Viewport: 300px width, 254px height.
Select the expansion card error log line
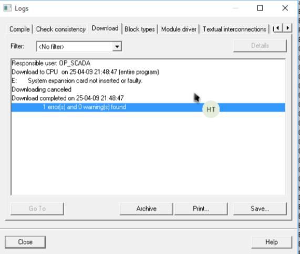(148, 80)
